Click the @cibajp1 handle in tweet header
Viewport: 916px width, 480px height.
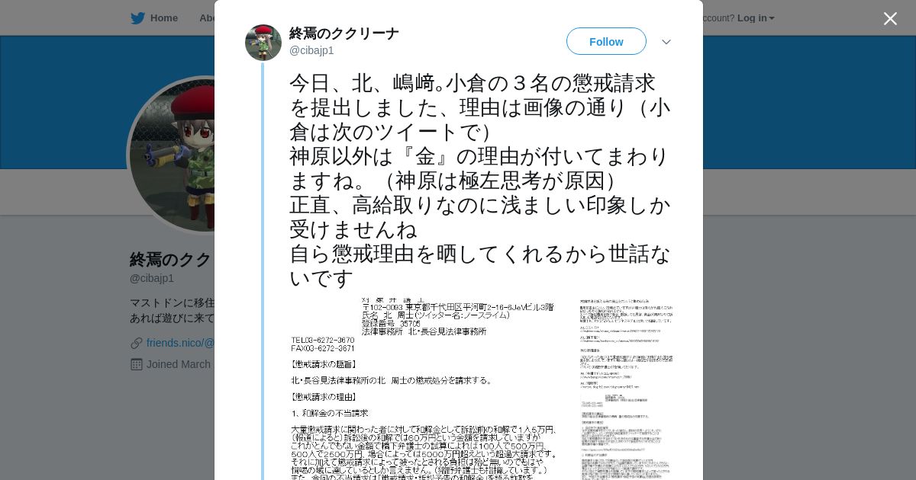tap(311, 50)
